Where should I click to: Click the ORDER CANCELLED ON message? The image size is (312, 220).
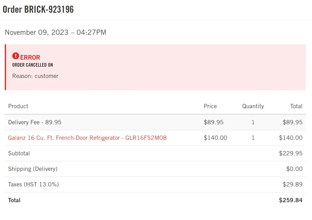(x=33, y=65)
